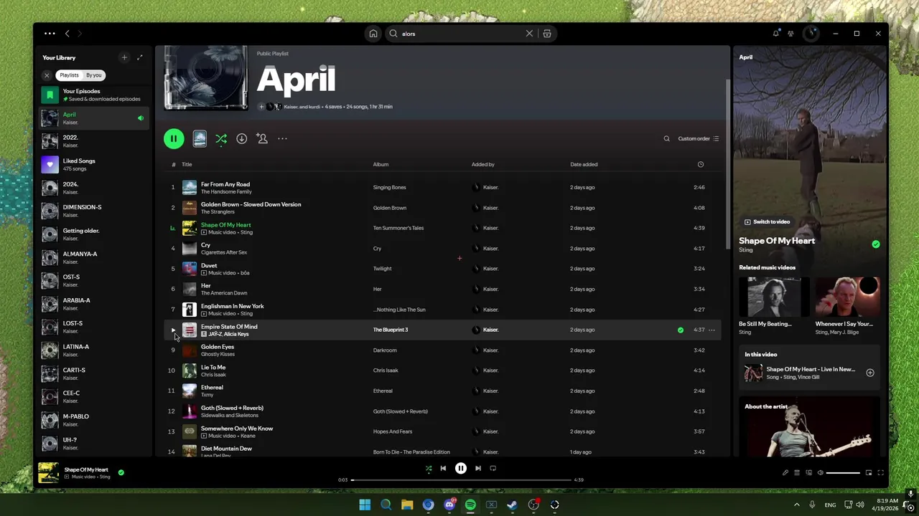This screenshot has width=919, height=516.
Task: Open the April playlist cover image
Action: 206,77
